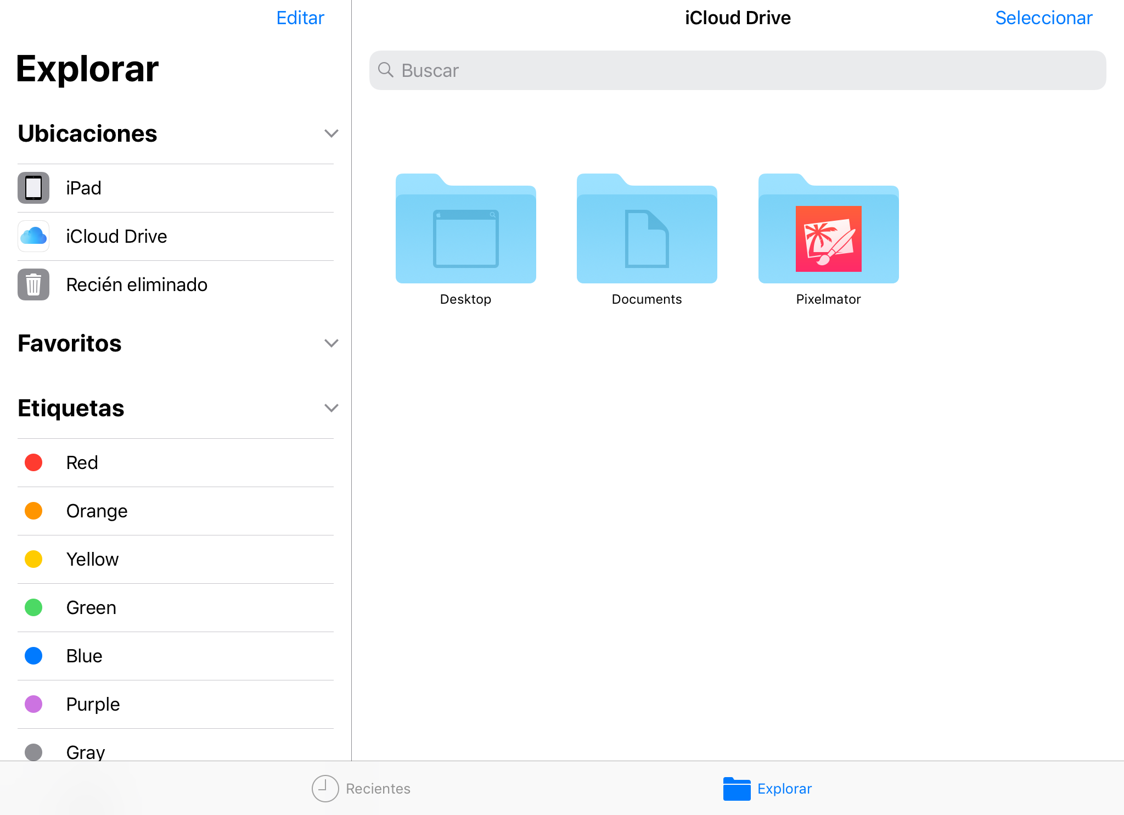Click the Desktop folder name

point(465,299)
